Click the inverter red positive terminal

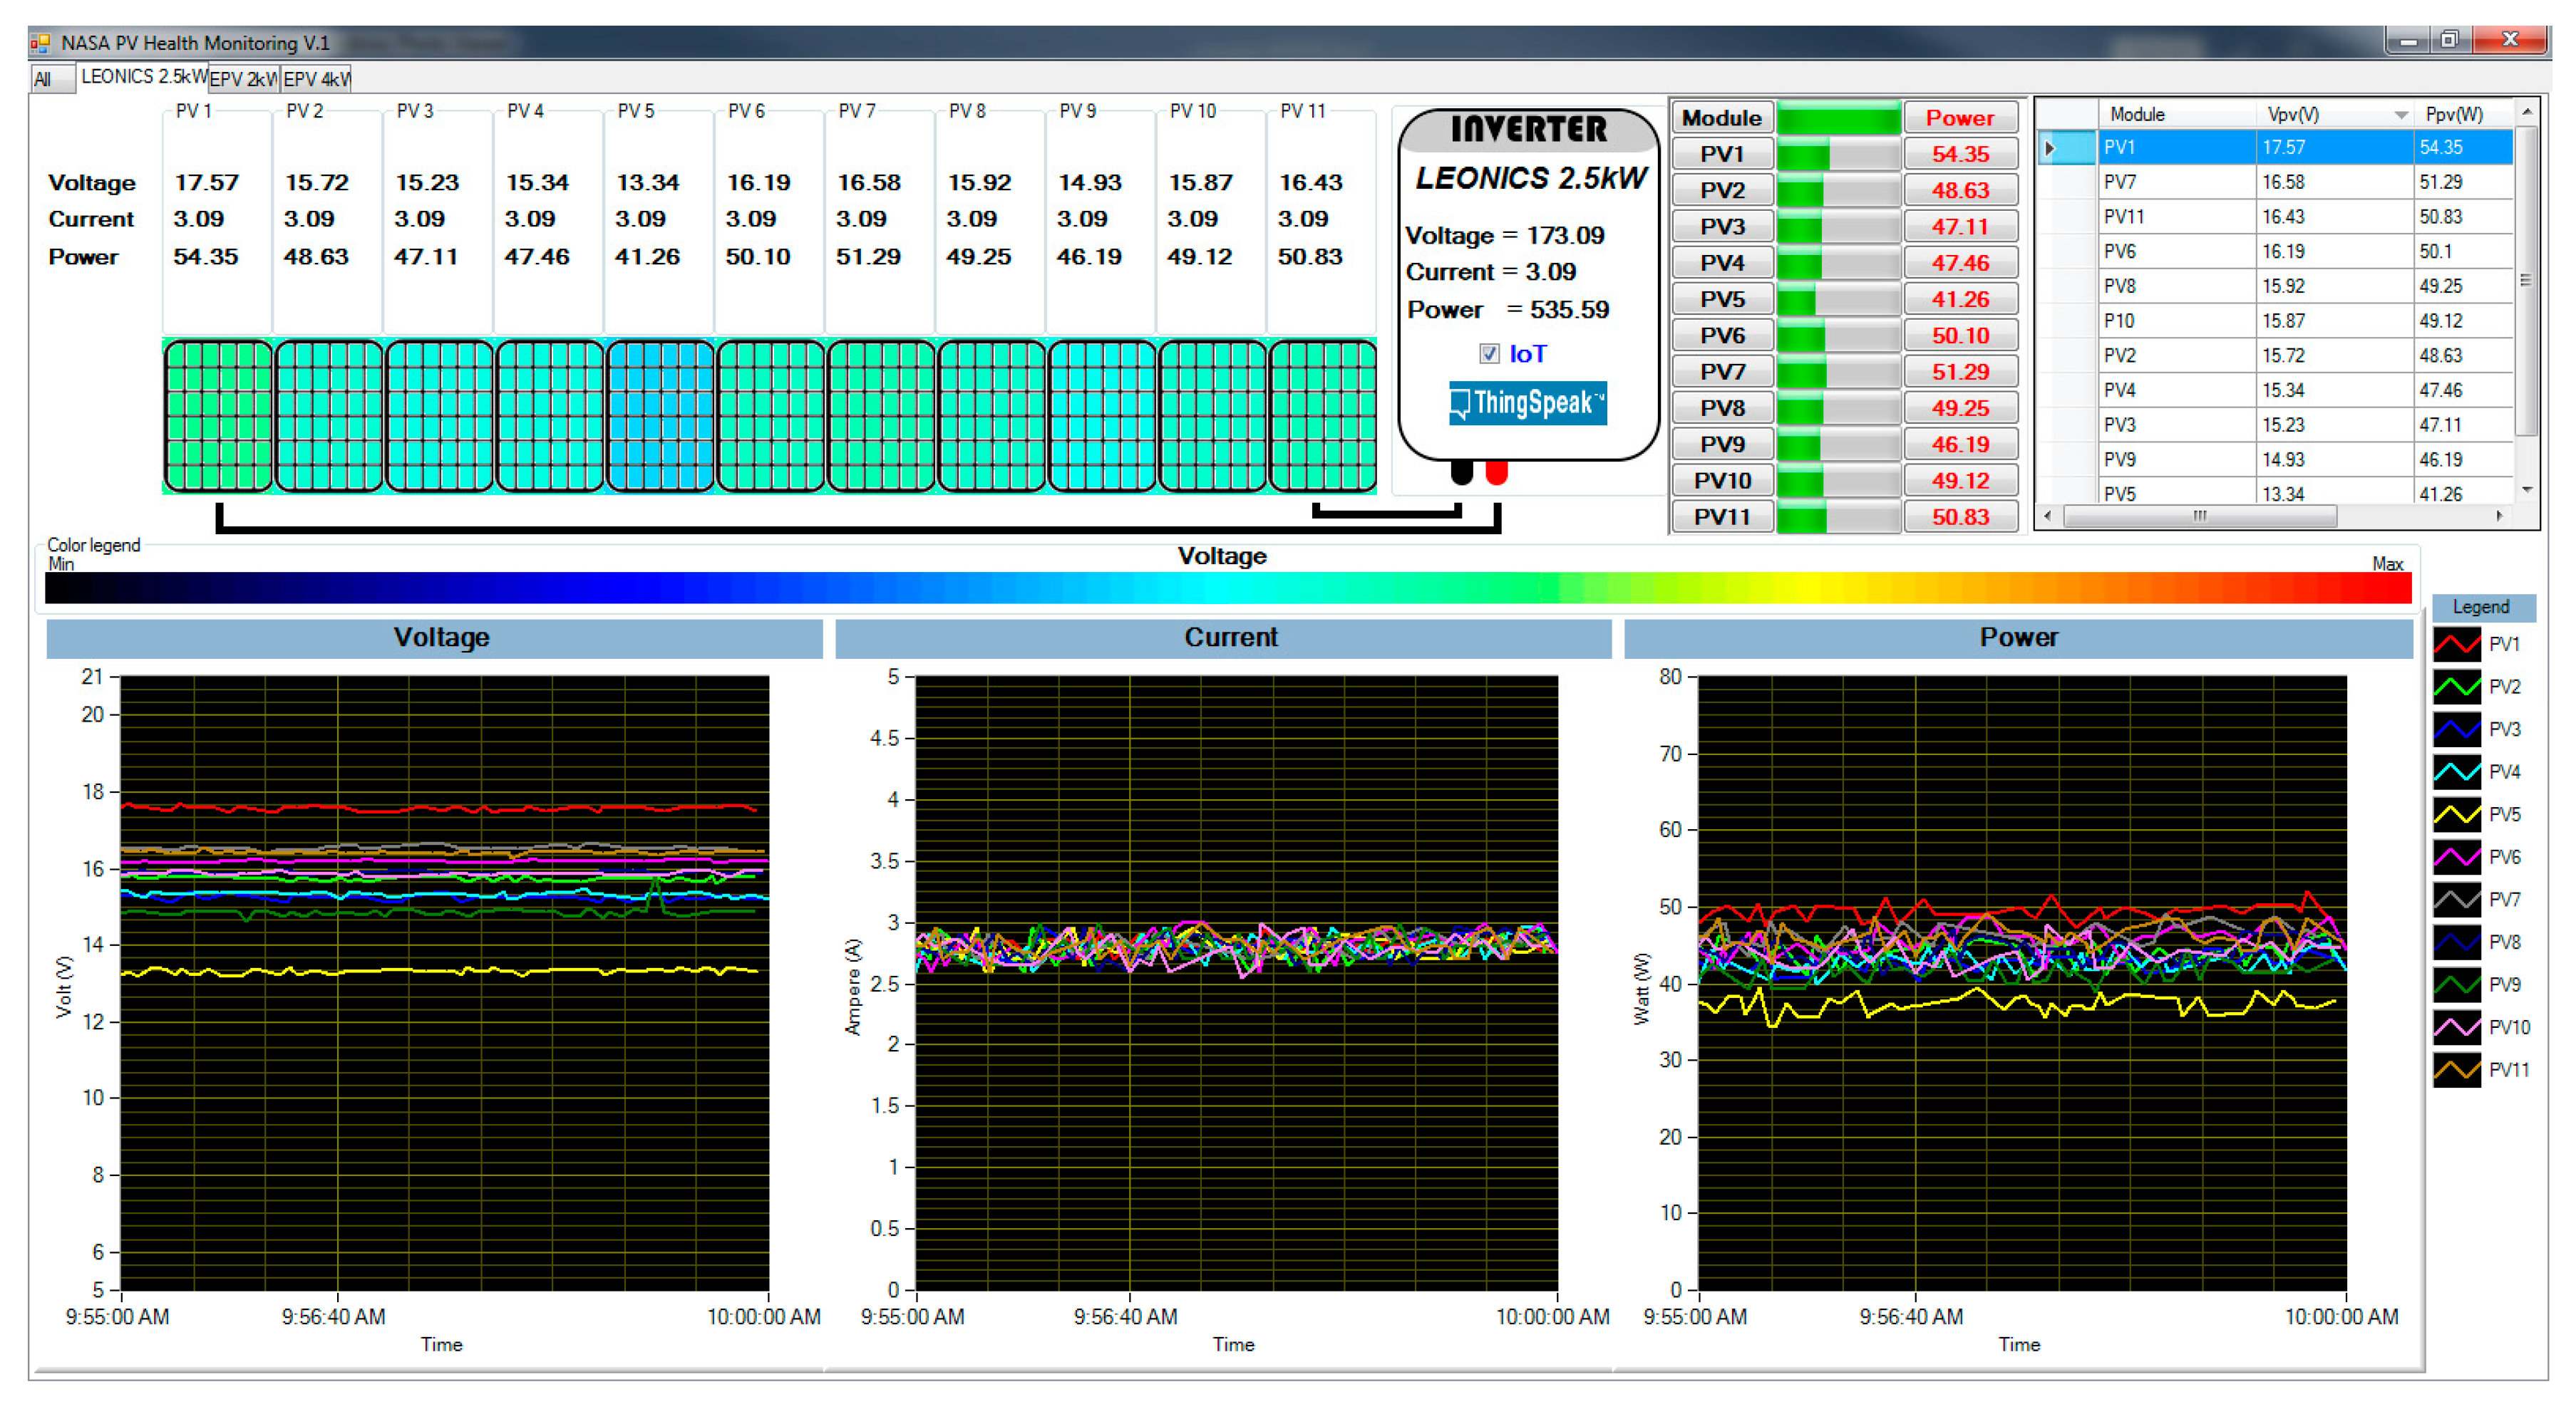(1496, 472)
